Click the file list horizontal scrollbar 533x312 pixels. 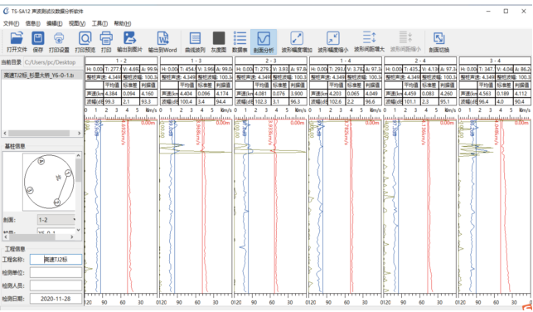(42, 133)
